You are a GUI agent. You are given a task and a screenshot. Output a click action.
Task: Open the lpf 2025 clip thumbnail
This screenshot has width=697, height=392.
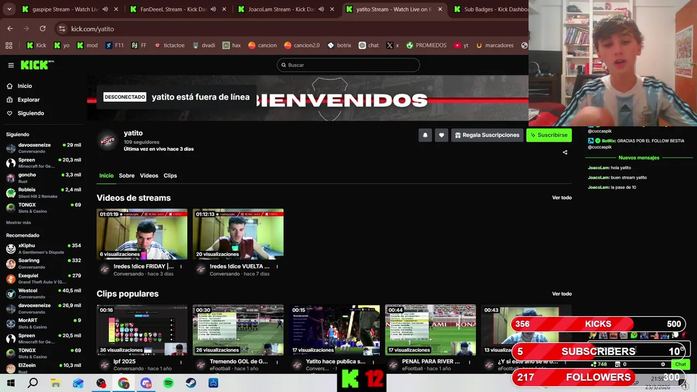pyautogui.click(x=142, y=330)
